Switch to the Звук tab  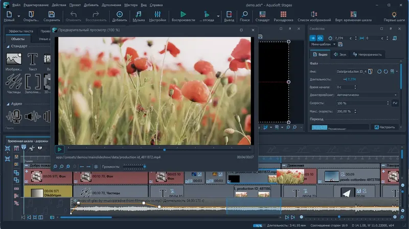340,55
